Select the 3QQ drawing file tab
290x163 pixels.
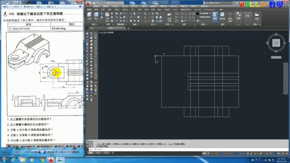tap(117, 28)
